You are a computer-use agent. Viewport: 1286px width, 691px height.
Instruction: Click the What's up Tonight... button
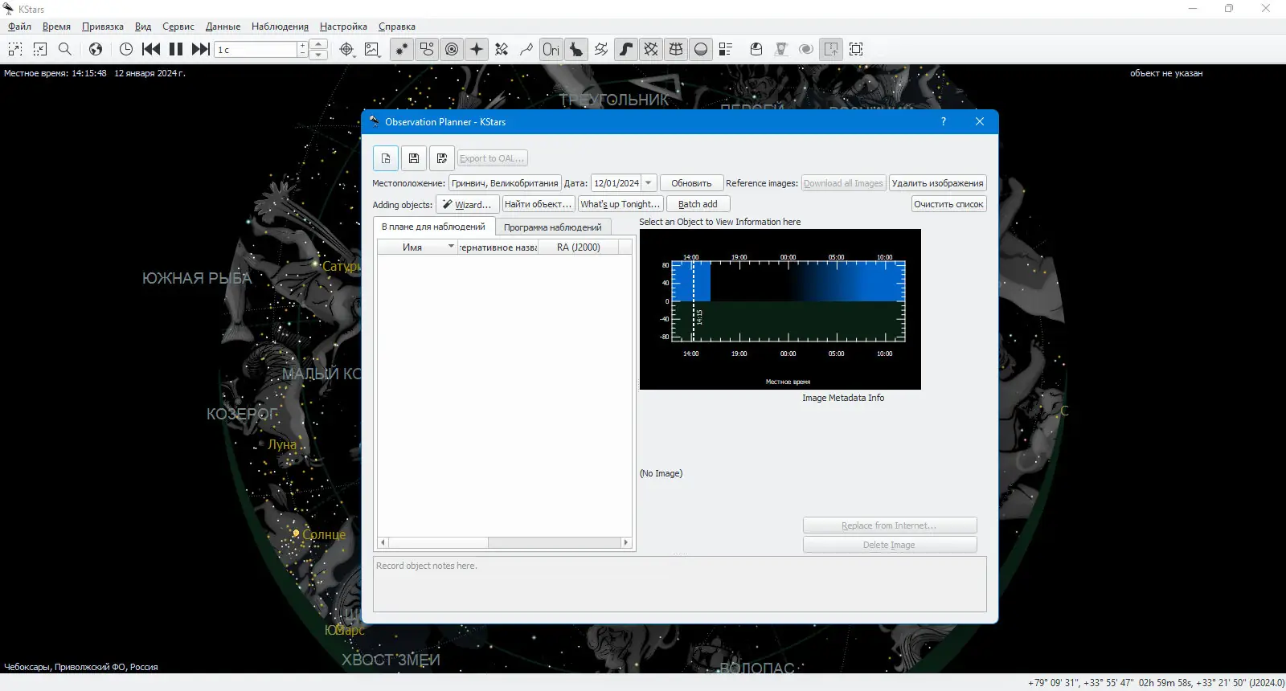(620, 204)
